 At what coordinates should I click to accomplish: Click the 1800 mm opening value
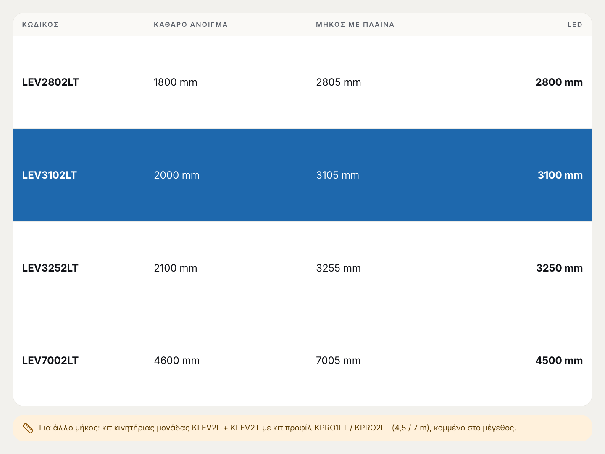coord(176,82)
